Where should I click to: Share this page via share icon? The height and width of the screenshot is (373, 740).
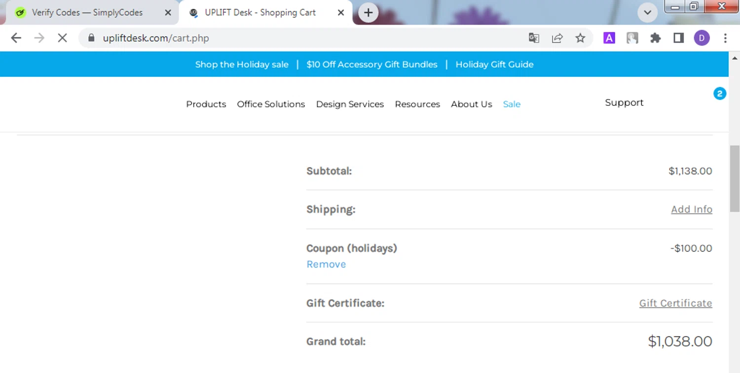click(x=557, y=38)
